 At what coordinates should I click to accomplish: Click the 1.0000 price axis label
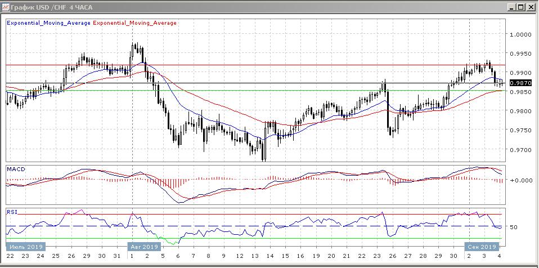pyautogui.click(x=519, y=35)
